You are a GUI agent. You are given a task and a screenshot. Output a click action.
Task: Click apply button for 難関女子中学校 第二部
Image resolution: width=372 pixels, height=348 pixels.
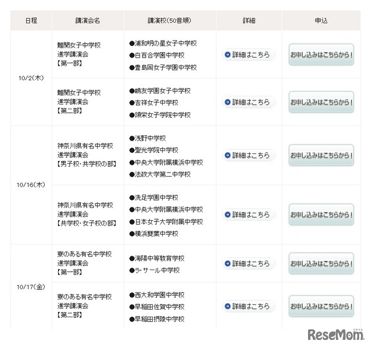click(x=321, y=102)
